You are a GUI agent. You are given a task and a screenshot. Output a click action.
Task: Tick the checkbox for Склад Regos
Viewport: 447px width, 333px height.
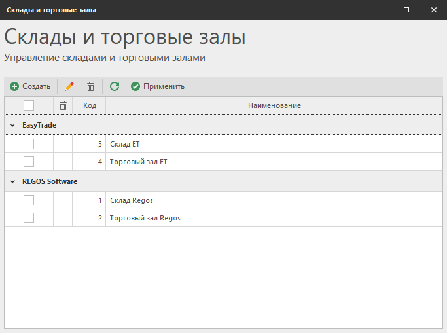click(29, 200)
